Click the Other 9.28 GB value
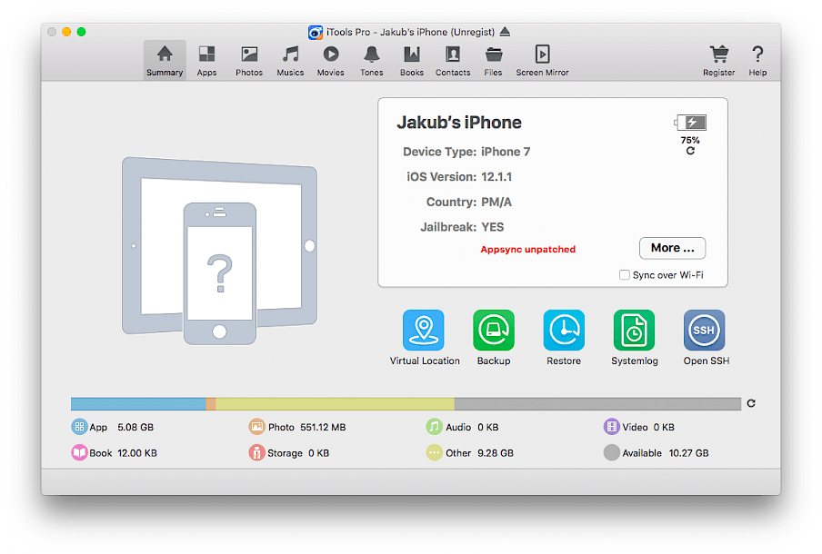The height and width of the screenshot is (554, 822). click(x=496, y=453)
